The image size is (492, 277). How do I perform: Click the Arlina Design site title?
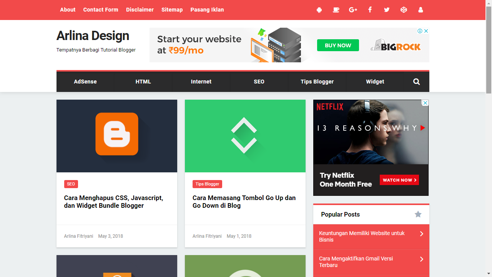point(93,36)
